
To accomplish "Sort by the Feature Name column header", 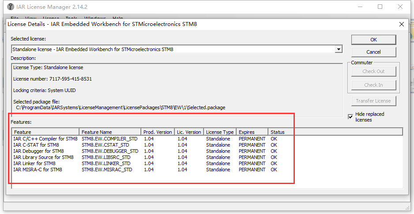I will coord(110,132).
